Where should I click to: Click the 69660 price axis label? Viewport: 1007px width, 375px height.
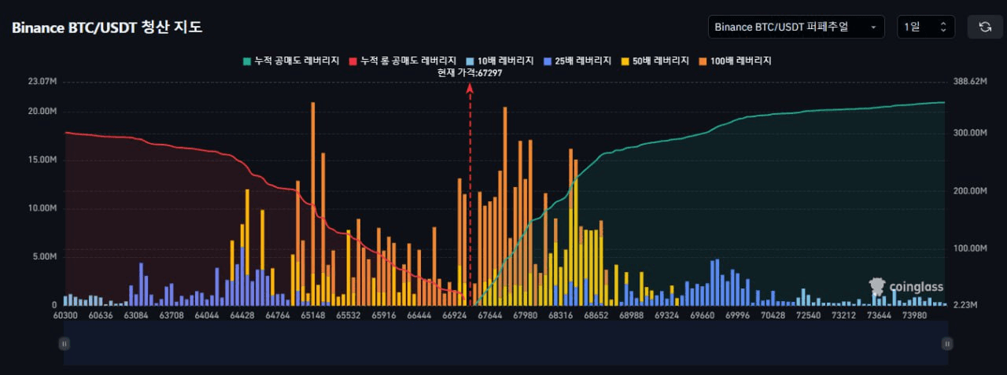tap(703, 315)
